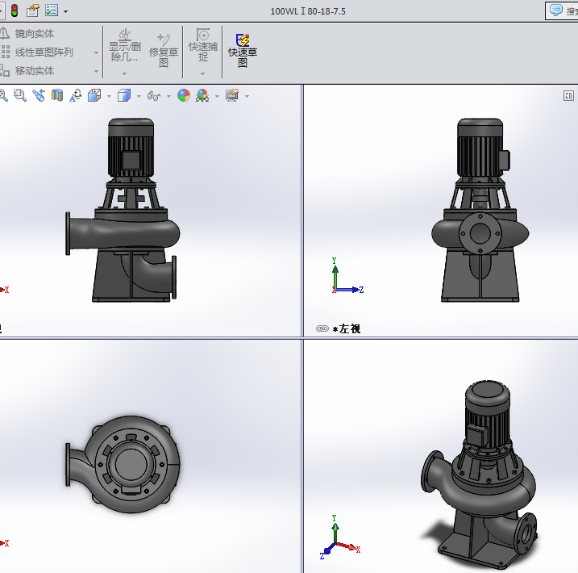Expand View Settings dropdown arrow
The height and width of the screenshot is (573, 578).
coord(247,96)
